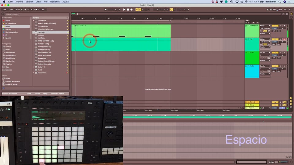Select the Stereos green collection

(x=8, y=29)
